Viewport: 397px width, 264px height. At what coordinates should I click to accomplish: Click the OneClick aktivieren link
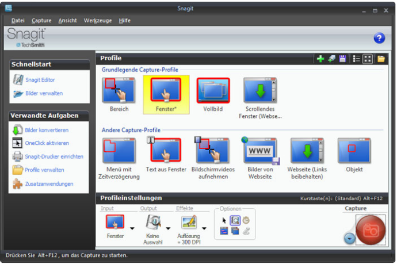pos(47,143)
